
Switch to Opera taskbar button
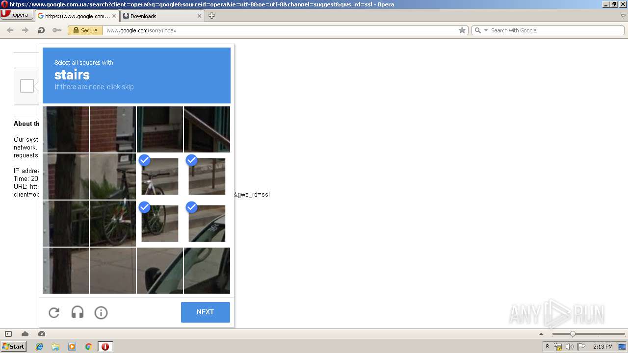105,347
